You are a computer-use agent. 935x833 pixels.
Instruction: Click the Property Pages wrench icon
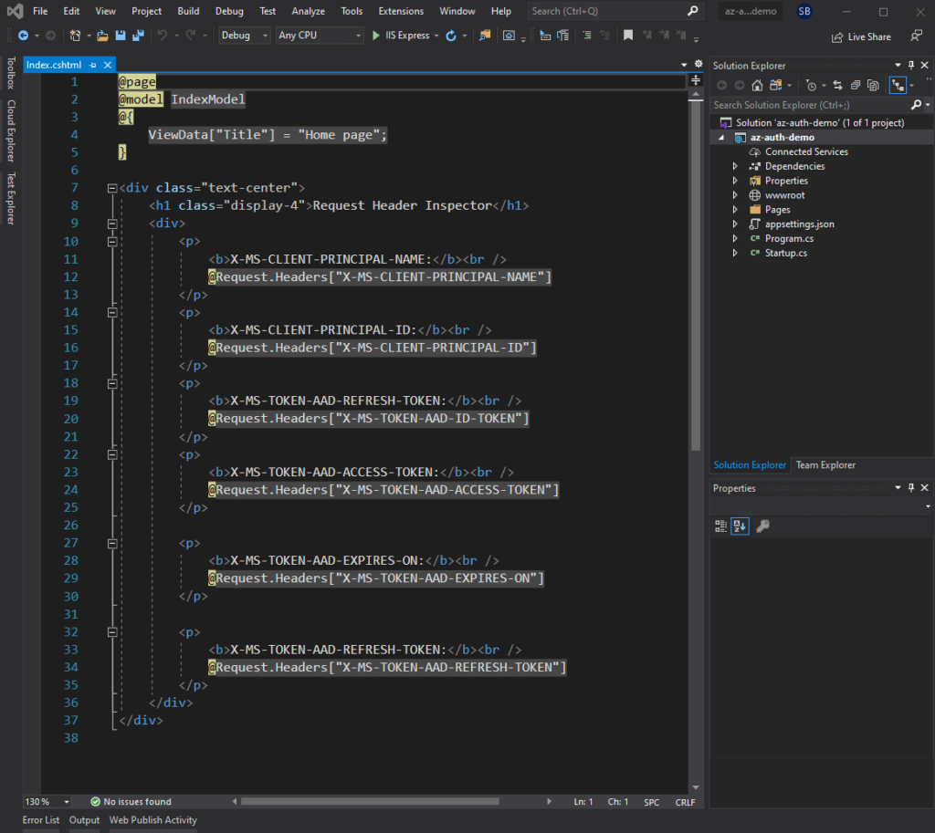point(762,526)
